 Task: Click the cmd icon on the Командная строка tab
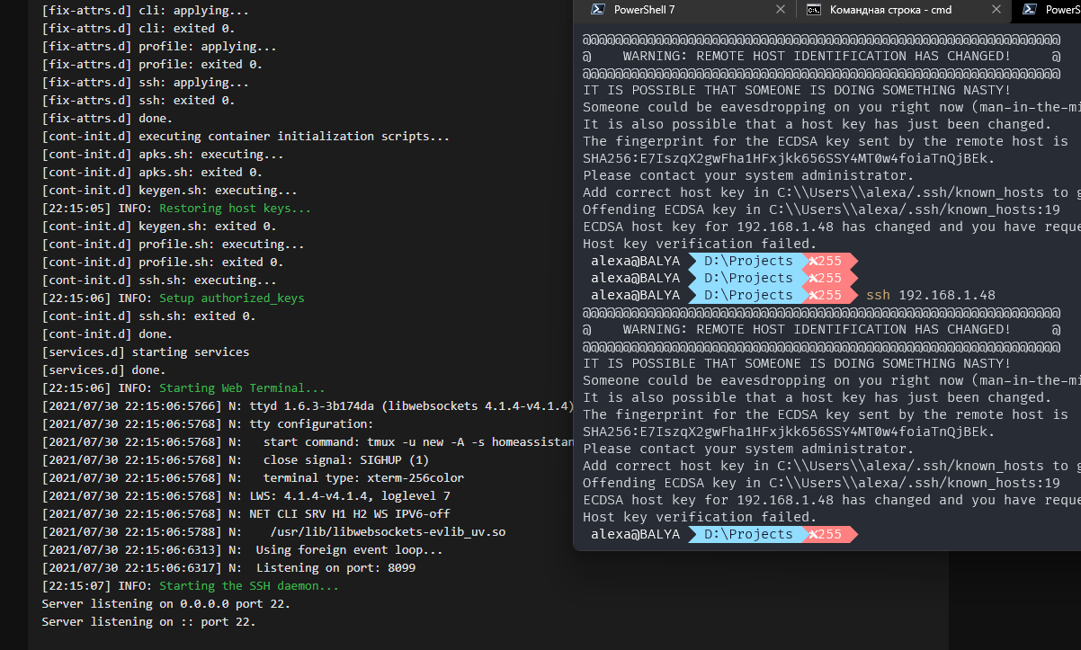pyautogui.click(x=813, y=10)
